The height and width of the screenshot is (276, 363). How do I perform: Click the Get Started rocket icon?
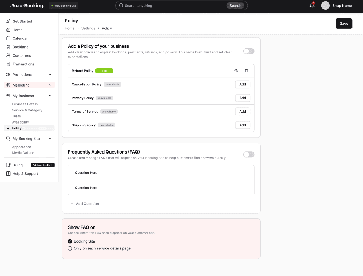pos(8,21)
